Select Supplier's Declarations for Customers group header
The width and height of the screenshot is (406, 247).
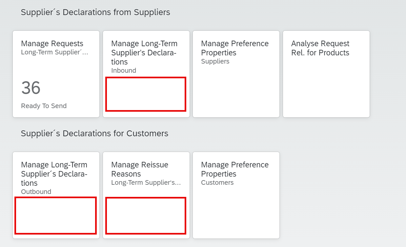[94, 134]
